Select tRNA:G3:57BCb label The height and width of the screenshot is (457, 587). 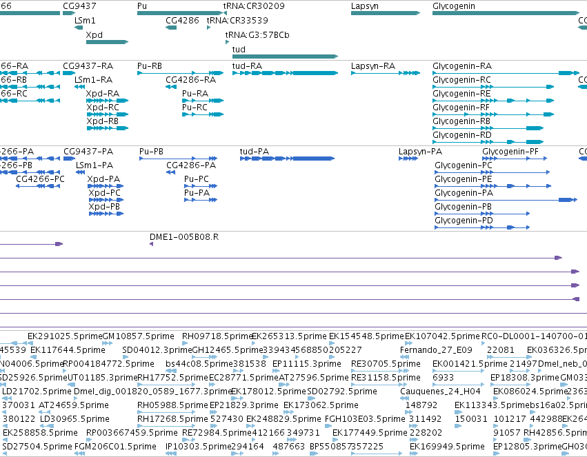click(x=257, y=34)
